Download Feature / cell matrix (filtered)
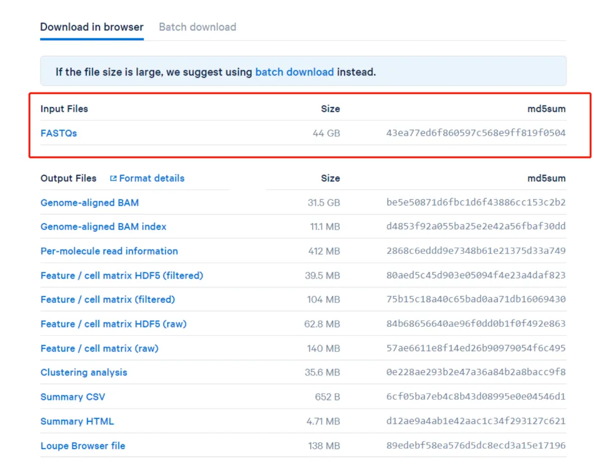 tap(108, 299)
